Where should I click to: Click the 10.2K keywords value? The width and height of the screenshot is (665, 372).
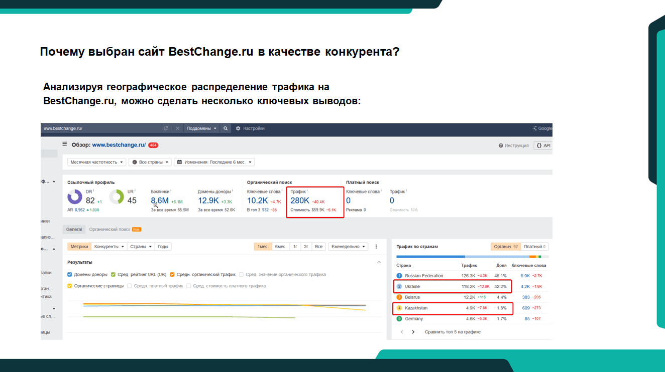[x=258, y=201]
